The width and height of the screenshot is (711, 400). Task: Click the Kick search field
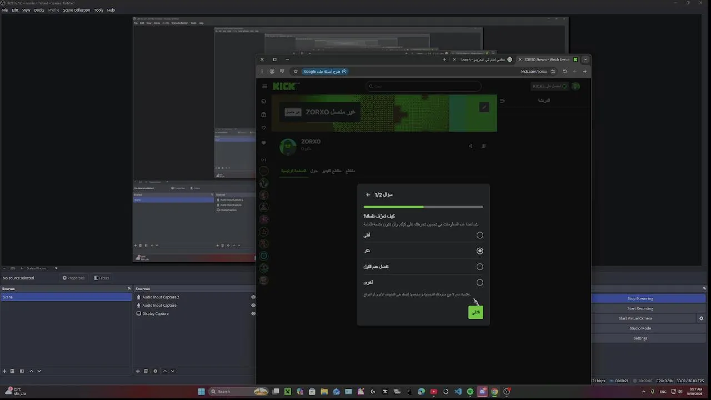point(423,86)
